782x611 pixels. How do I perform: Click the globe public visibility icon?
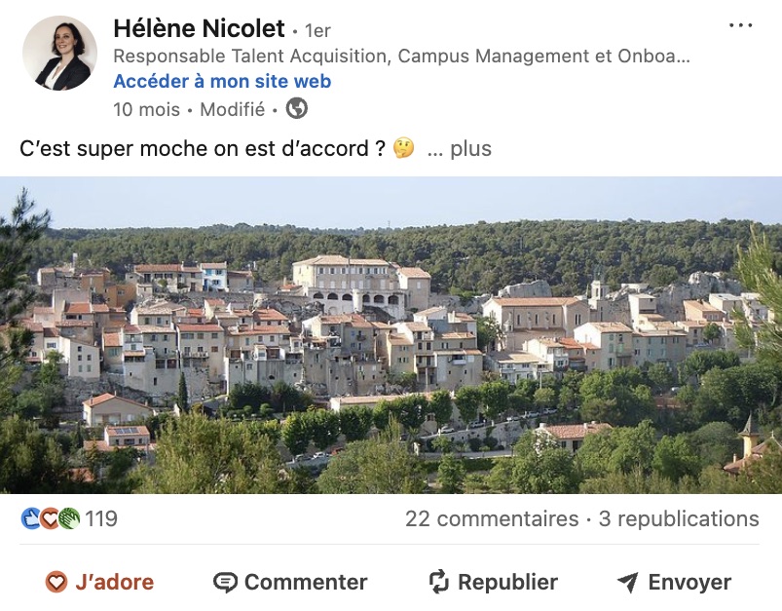point(296,108)
